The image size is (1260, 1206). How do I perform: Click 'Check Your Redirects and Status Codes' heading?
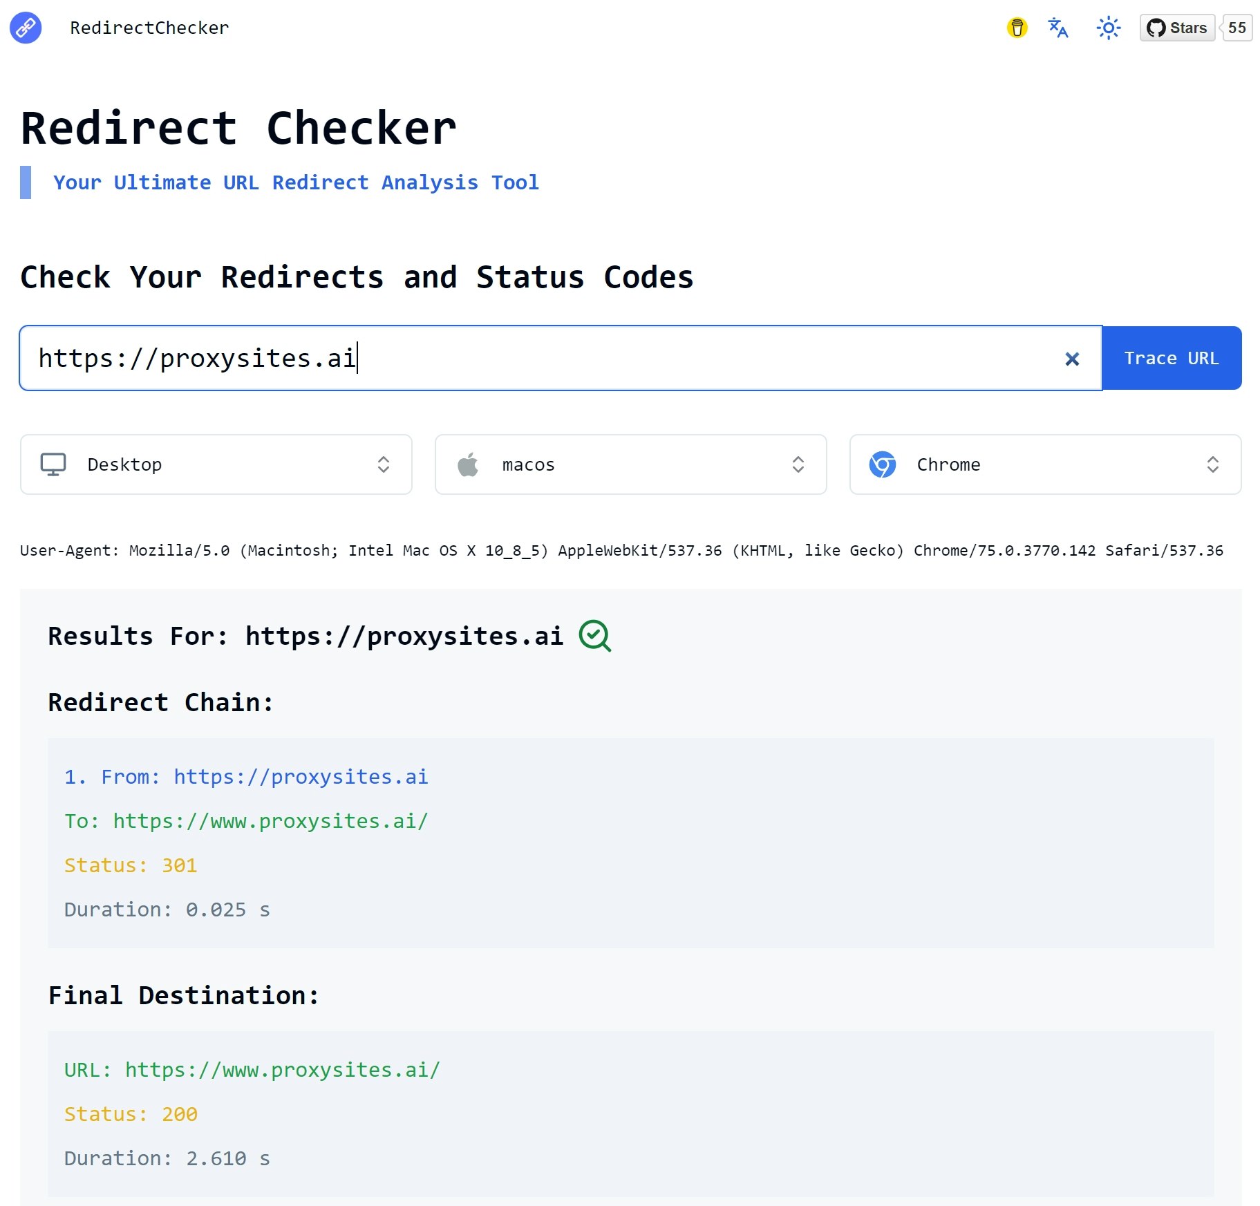(x=357, y=277)
